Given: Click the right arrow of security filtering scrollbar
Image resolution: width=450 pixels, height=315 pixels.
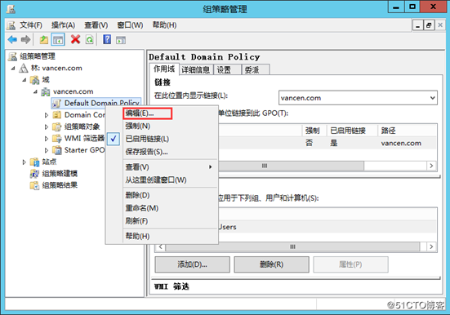Looking at the screenshot, I should pos(431,246).
